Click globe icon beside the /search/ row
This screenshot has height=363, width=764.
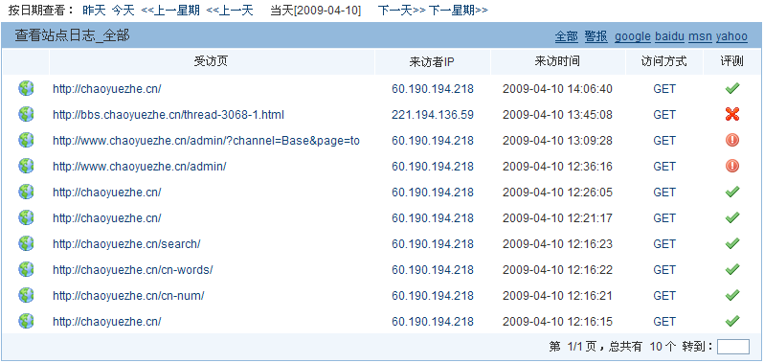pos(26,243)
